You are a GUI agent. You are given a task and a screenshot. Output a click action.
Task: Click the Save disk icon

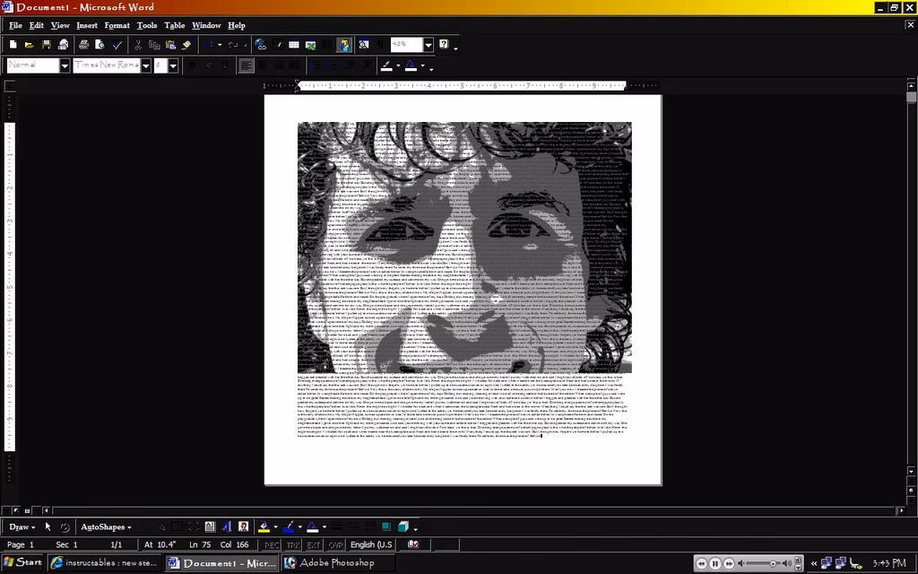coord(47,45)
